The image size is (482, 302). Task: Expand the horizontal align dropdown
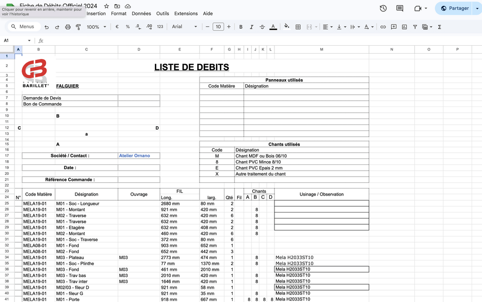(328, 27)
